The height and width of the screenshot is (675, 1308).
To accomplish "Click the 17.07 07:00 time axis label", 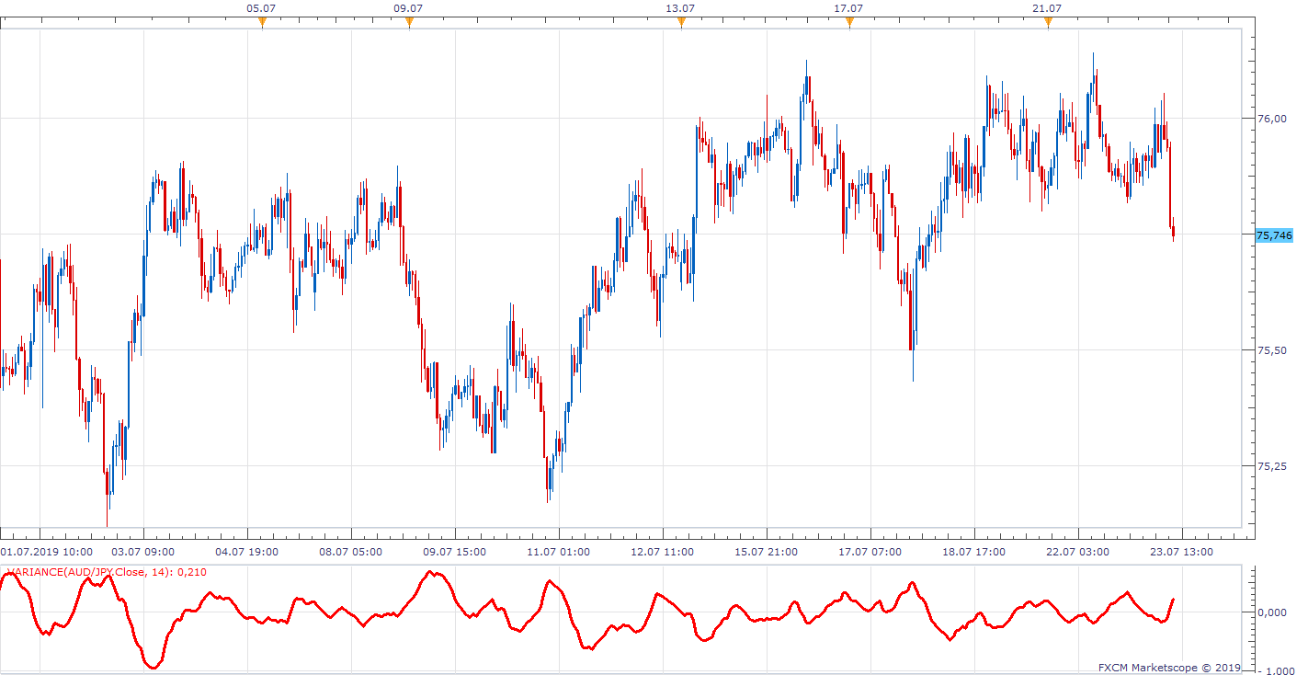I will (870, 552).
